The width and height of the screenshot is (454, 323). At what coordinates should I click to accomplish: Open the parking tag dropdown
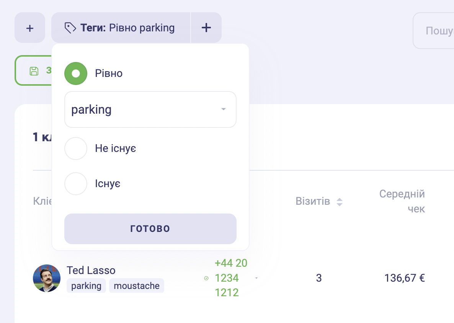[150, 109]
